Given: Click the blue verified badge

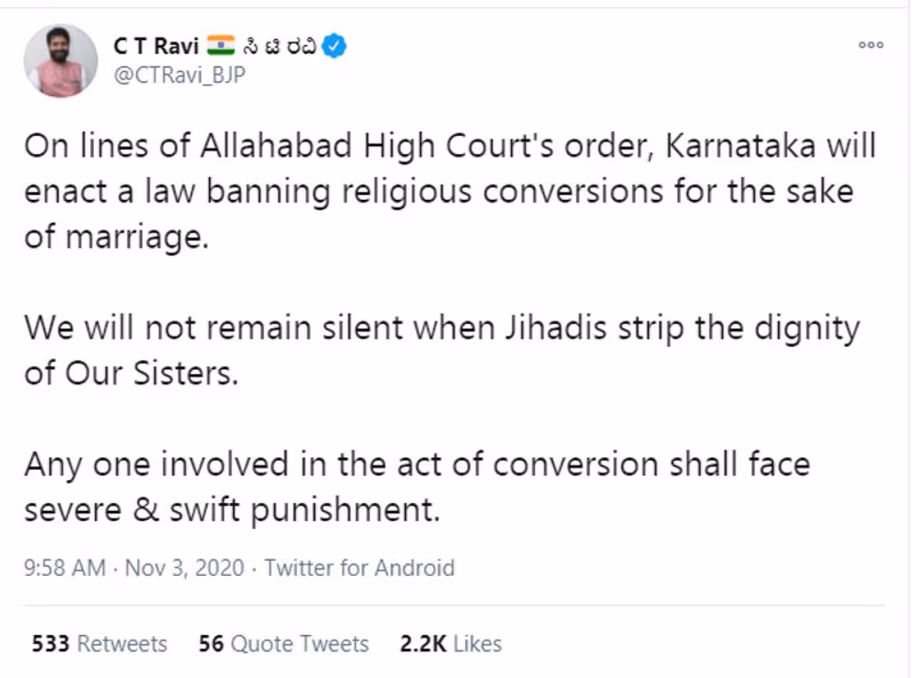Looking at the screenshot, I should [336, 46].
